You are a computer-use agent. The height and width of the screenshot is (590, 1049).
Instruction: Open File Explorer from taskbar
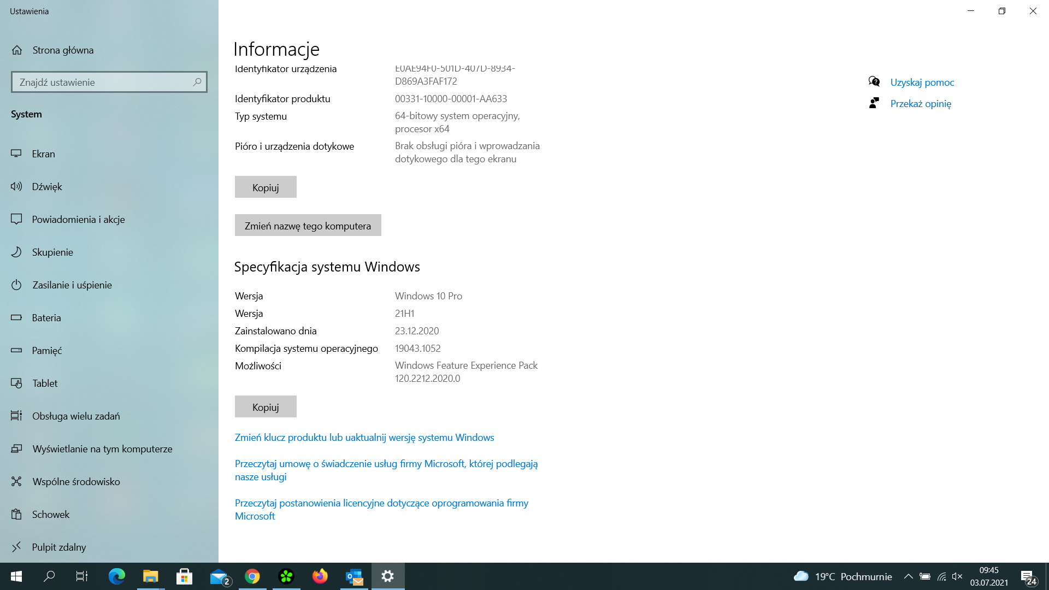point(150,576)
